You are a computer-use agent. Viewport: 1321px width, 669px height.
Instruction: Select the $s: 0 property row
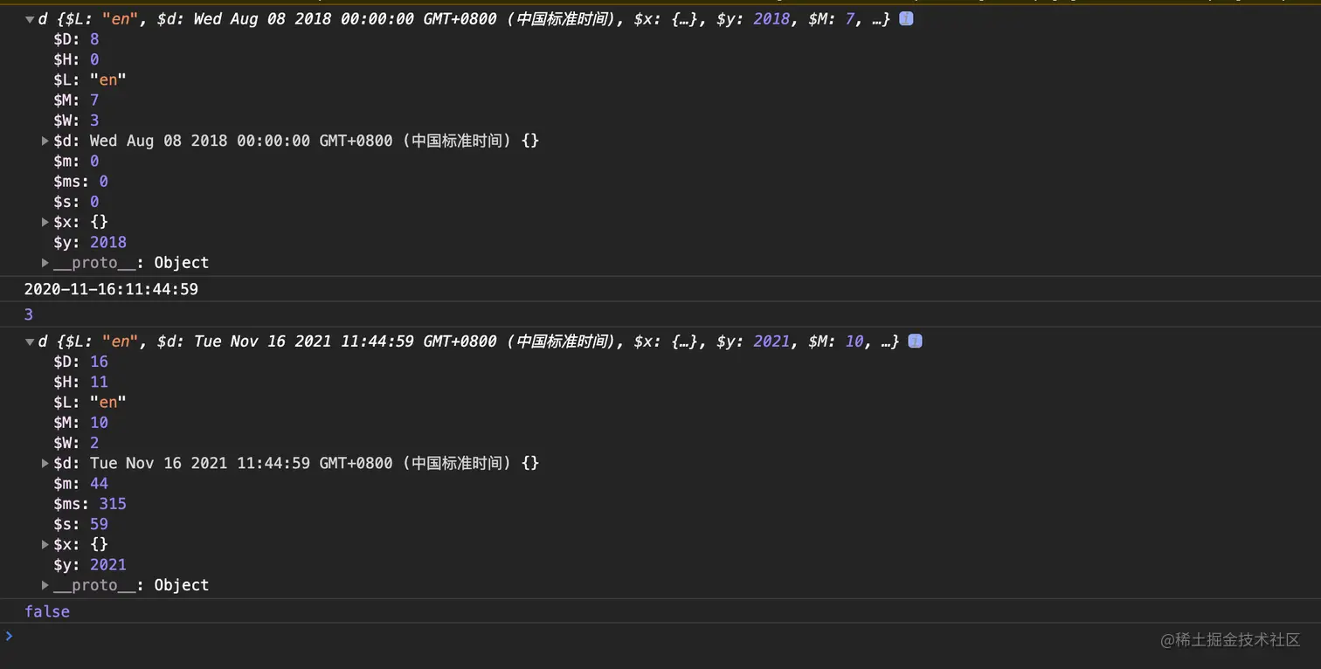tap(76, 202)
